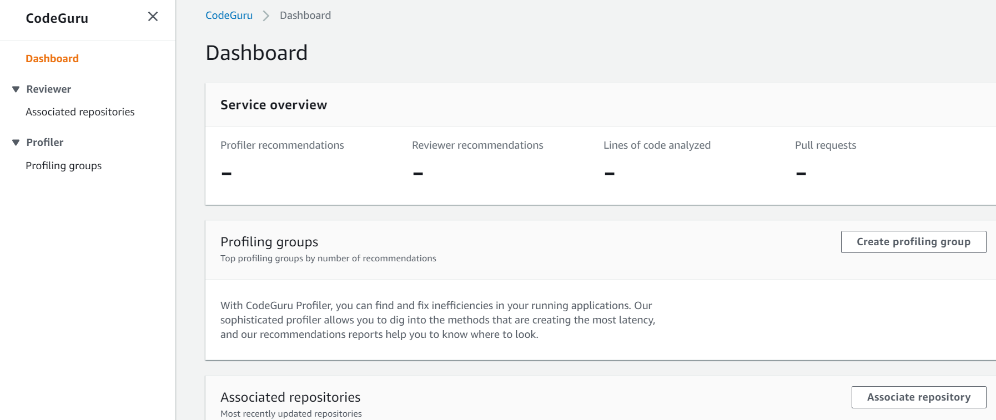996x420 pixels.
Task: Click the Lines of code analyzed metric
Action: pyautogui.click(x=657, y=145)
